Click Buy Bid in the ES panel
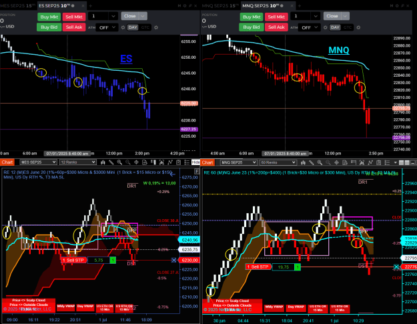417x324 pixels. point(49,27)
